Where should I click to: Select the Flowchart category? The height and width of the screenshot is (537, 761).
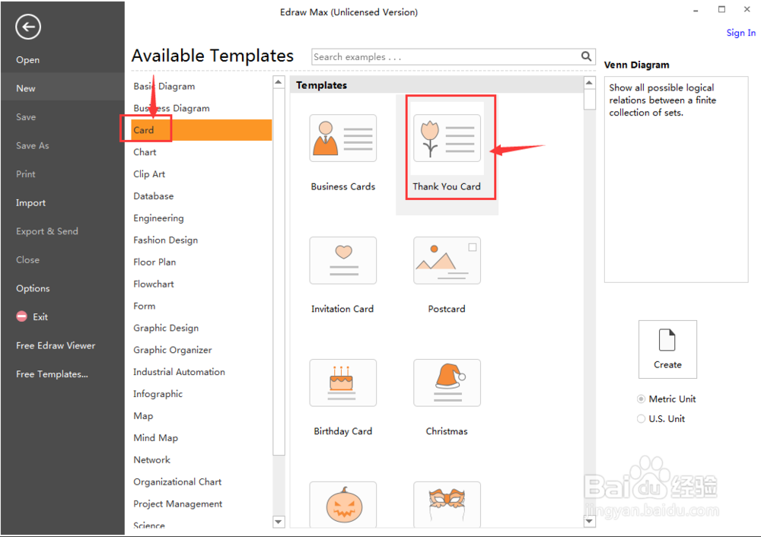[154, 284]
